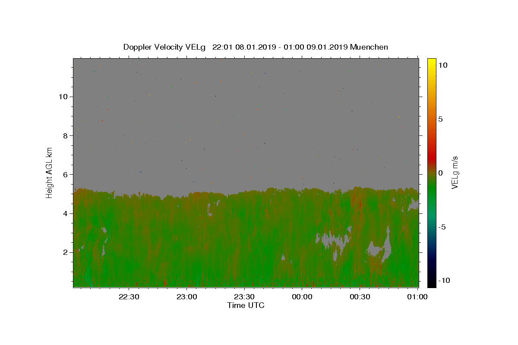Select the 23:00 time tick label
The image size is (518, 345).
(x=187, y=297)
